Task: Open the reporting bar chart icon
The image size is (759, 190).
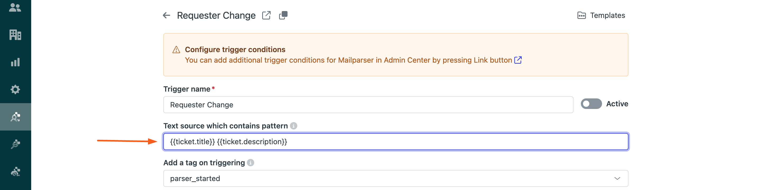Action: (x=15, y=62)
